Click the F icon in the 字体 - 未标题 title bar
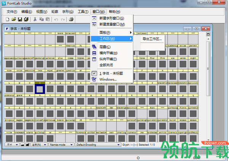Viewport: 229px width, 161px height. 7,29
